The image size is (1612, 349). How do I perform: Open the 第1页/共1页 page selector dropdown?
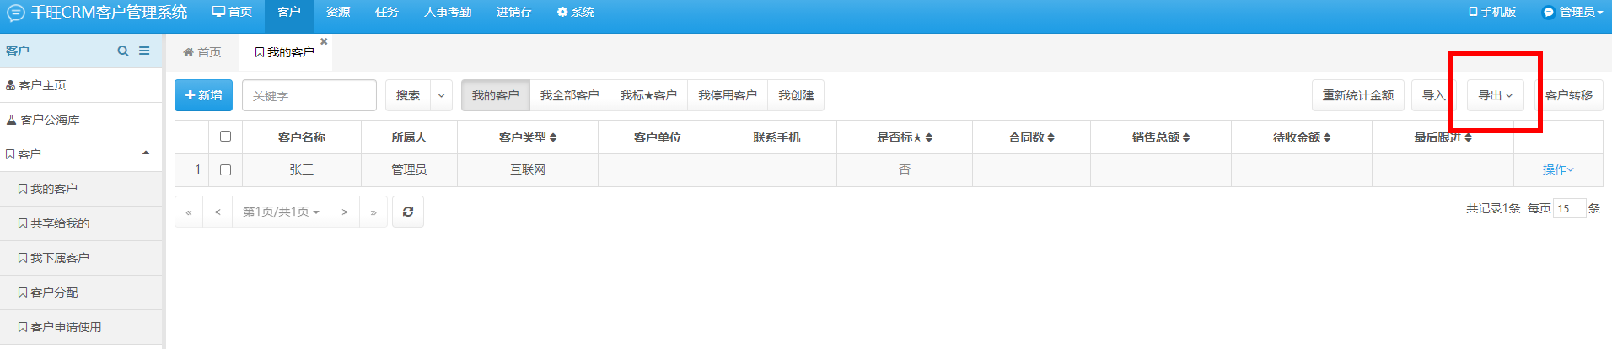point(281,212)
